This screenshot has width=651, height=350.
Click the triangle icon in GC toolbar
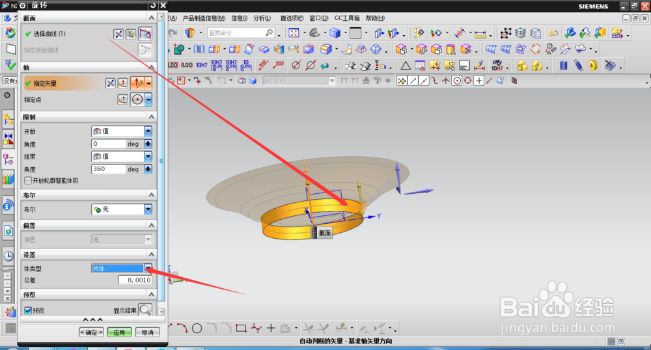click(405, 66)
